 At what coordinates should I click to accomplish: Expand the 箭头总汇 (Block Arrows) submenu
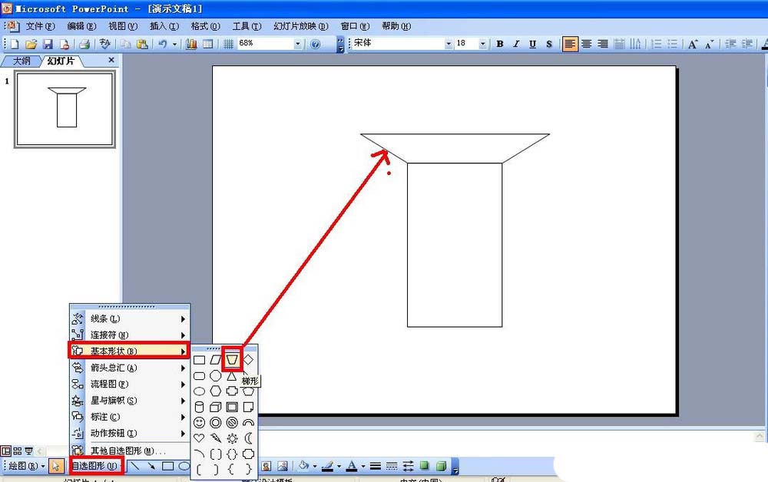click(129, 368)
